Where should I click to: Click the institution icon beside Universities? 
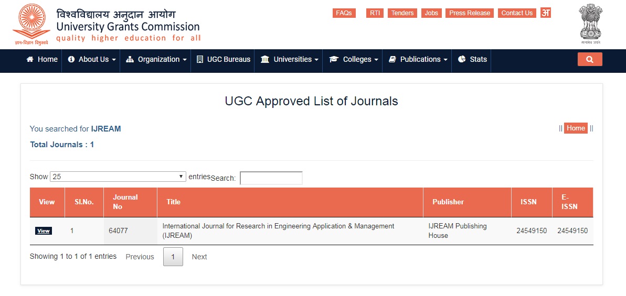264,59
